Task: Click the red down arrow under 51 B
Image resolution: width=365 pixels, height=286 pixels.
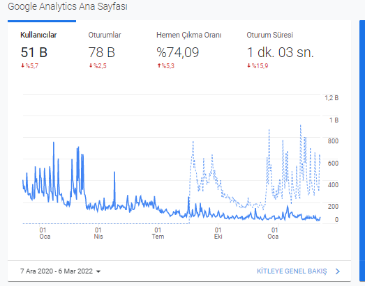Action: [23, 66]
